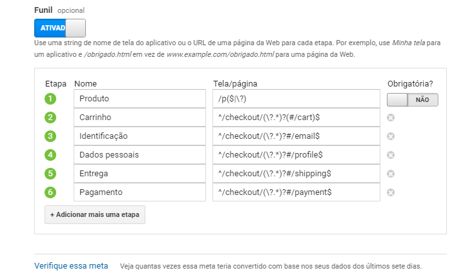Toggle the Funil ATIVADO switch off

tap(60, 28)
